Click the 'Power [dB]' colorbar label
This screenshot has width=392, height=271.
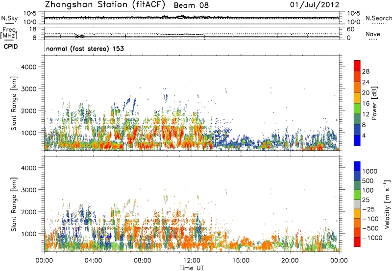click(x=374, y=103)
